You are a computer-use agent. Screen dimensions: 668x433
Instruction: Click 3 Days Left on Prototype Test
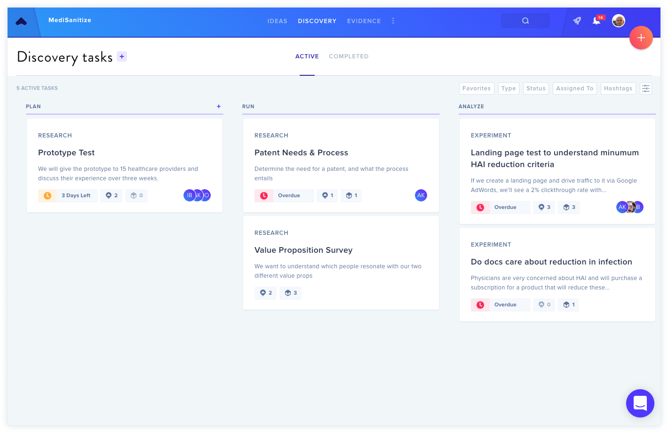click(76, 195)
